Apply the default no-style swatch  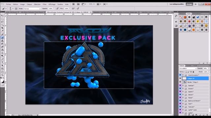tap(181, 17)
